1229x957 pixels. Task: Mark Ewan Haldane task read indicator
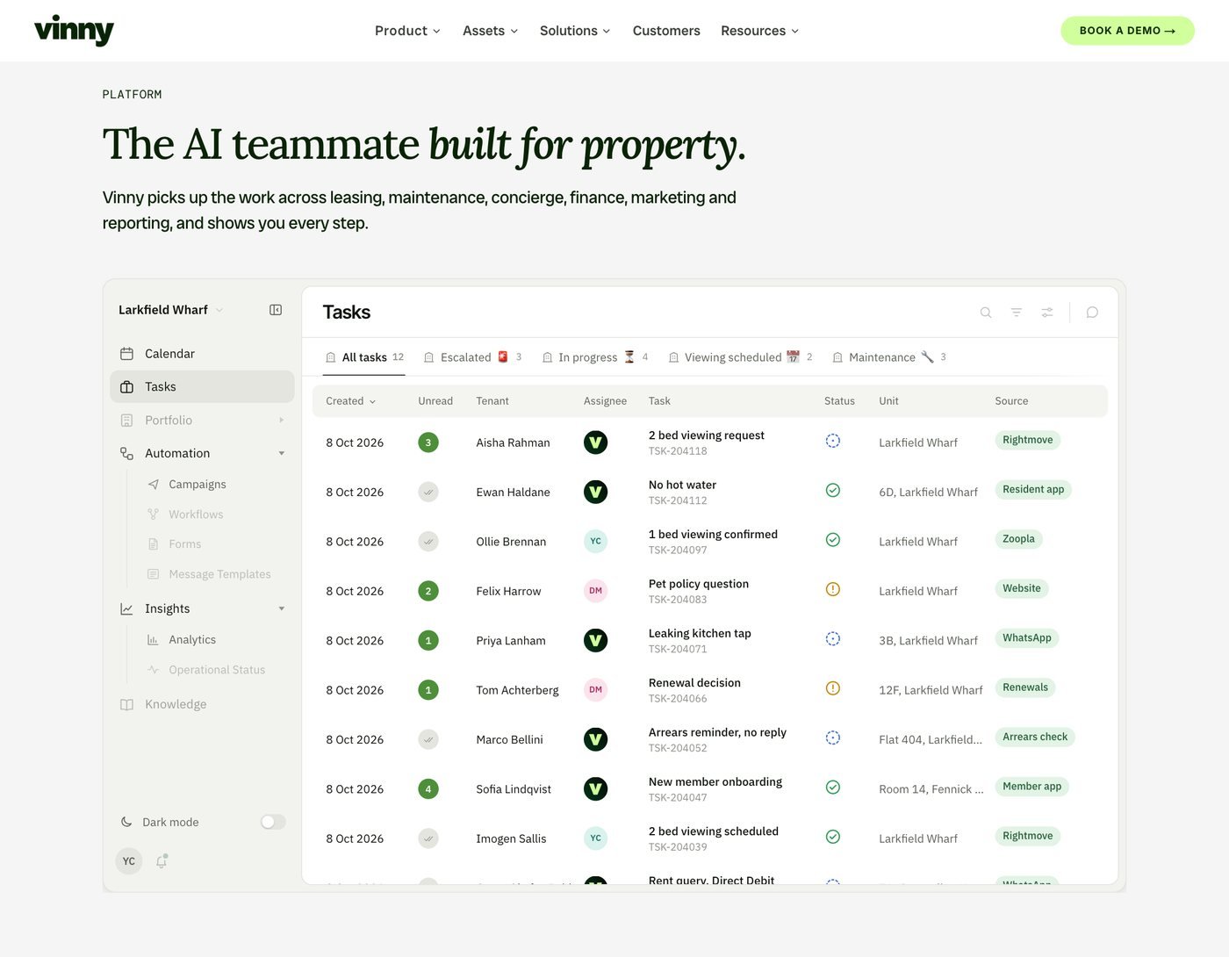pos(428,493)
